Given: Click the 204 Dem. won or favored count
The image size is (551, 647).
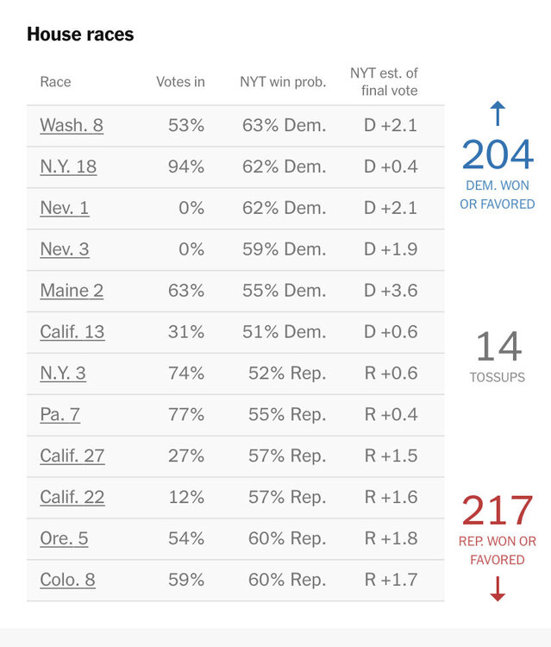Looking at the screenshot, I should [498, 155].
